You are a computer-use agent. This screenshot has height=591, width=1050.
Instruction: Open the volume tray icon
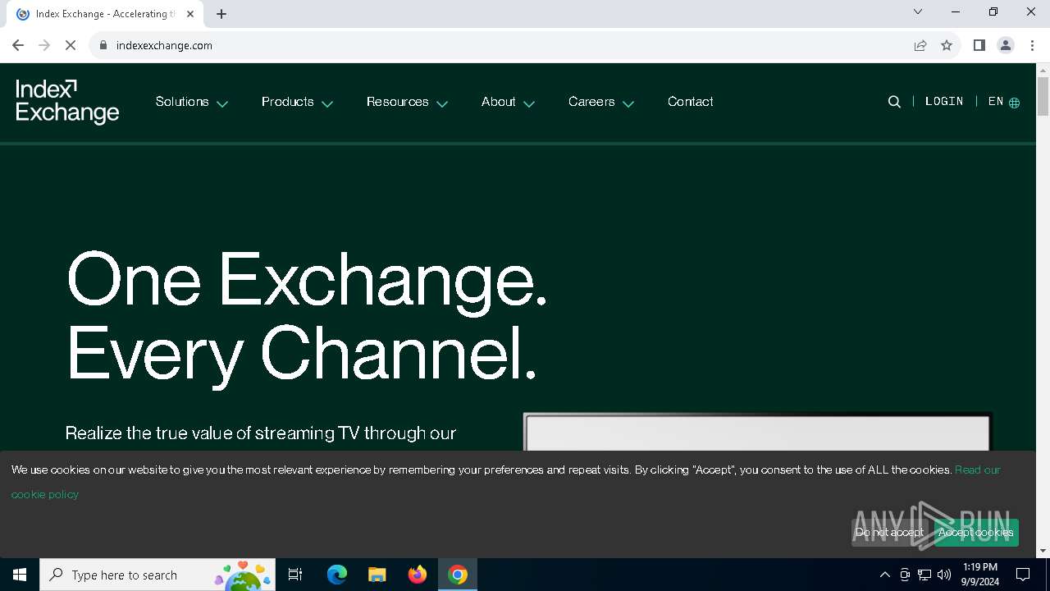coord(944,575)
